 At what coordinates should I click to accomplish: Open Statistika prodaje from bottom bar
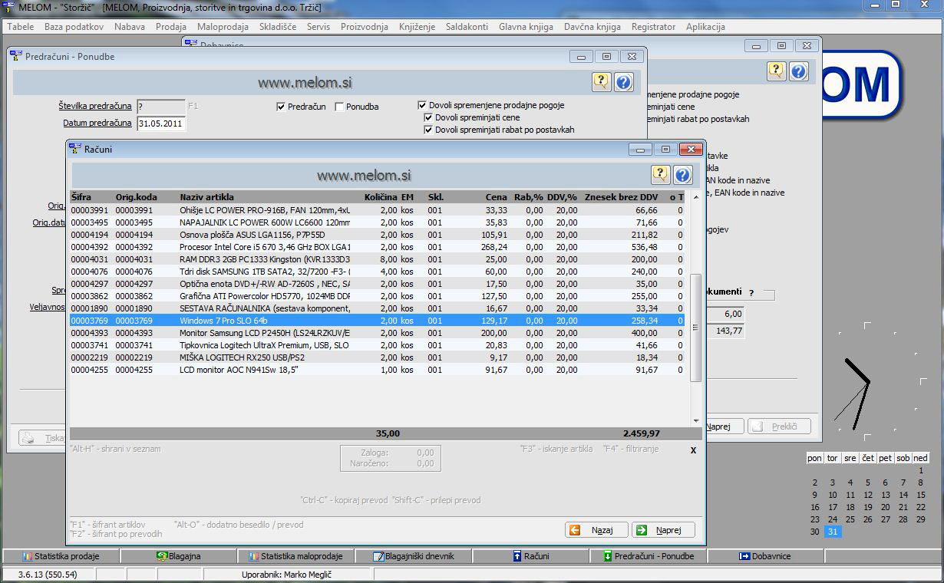click(61, 556)
